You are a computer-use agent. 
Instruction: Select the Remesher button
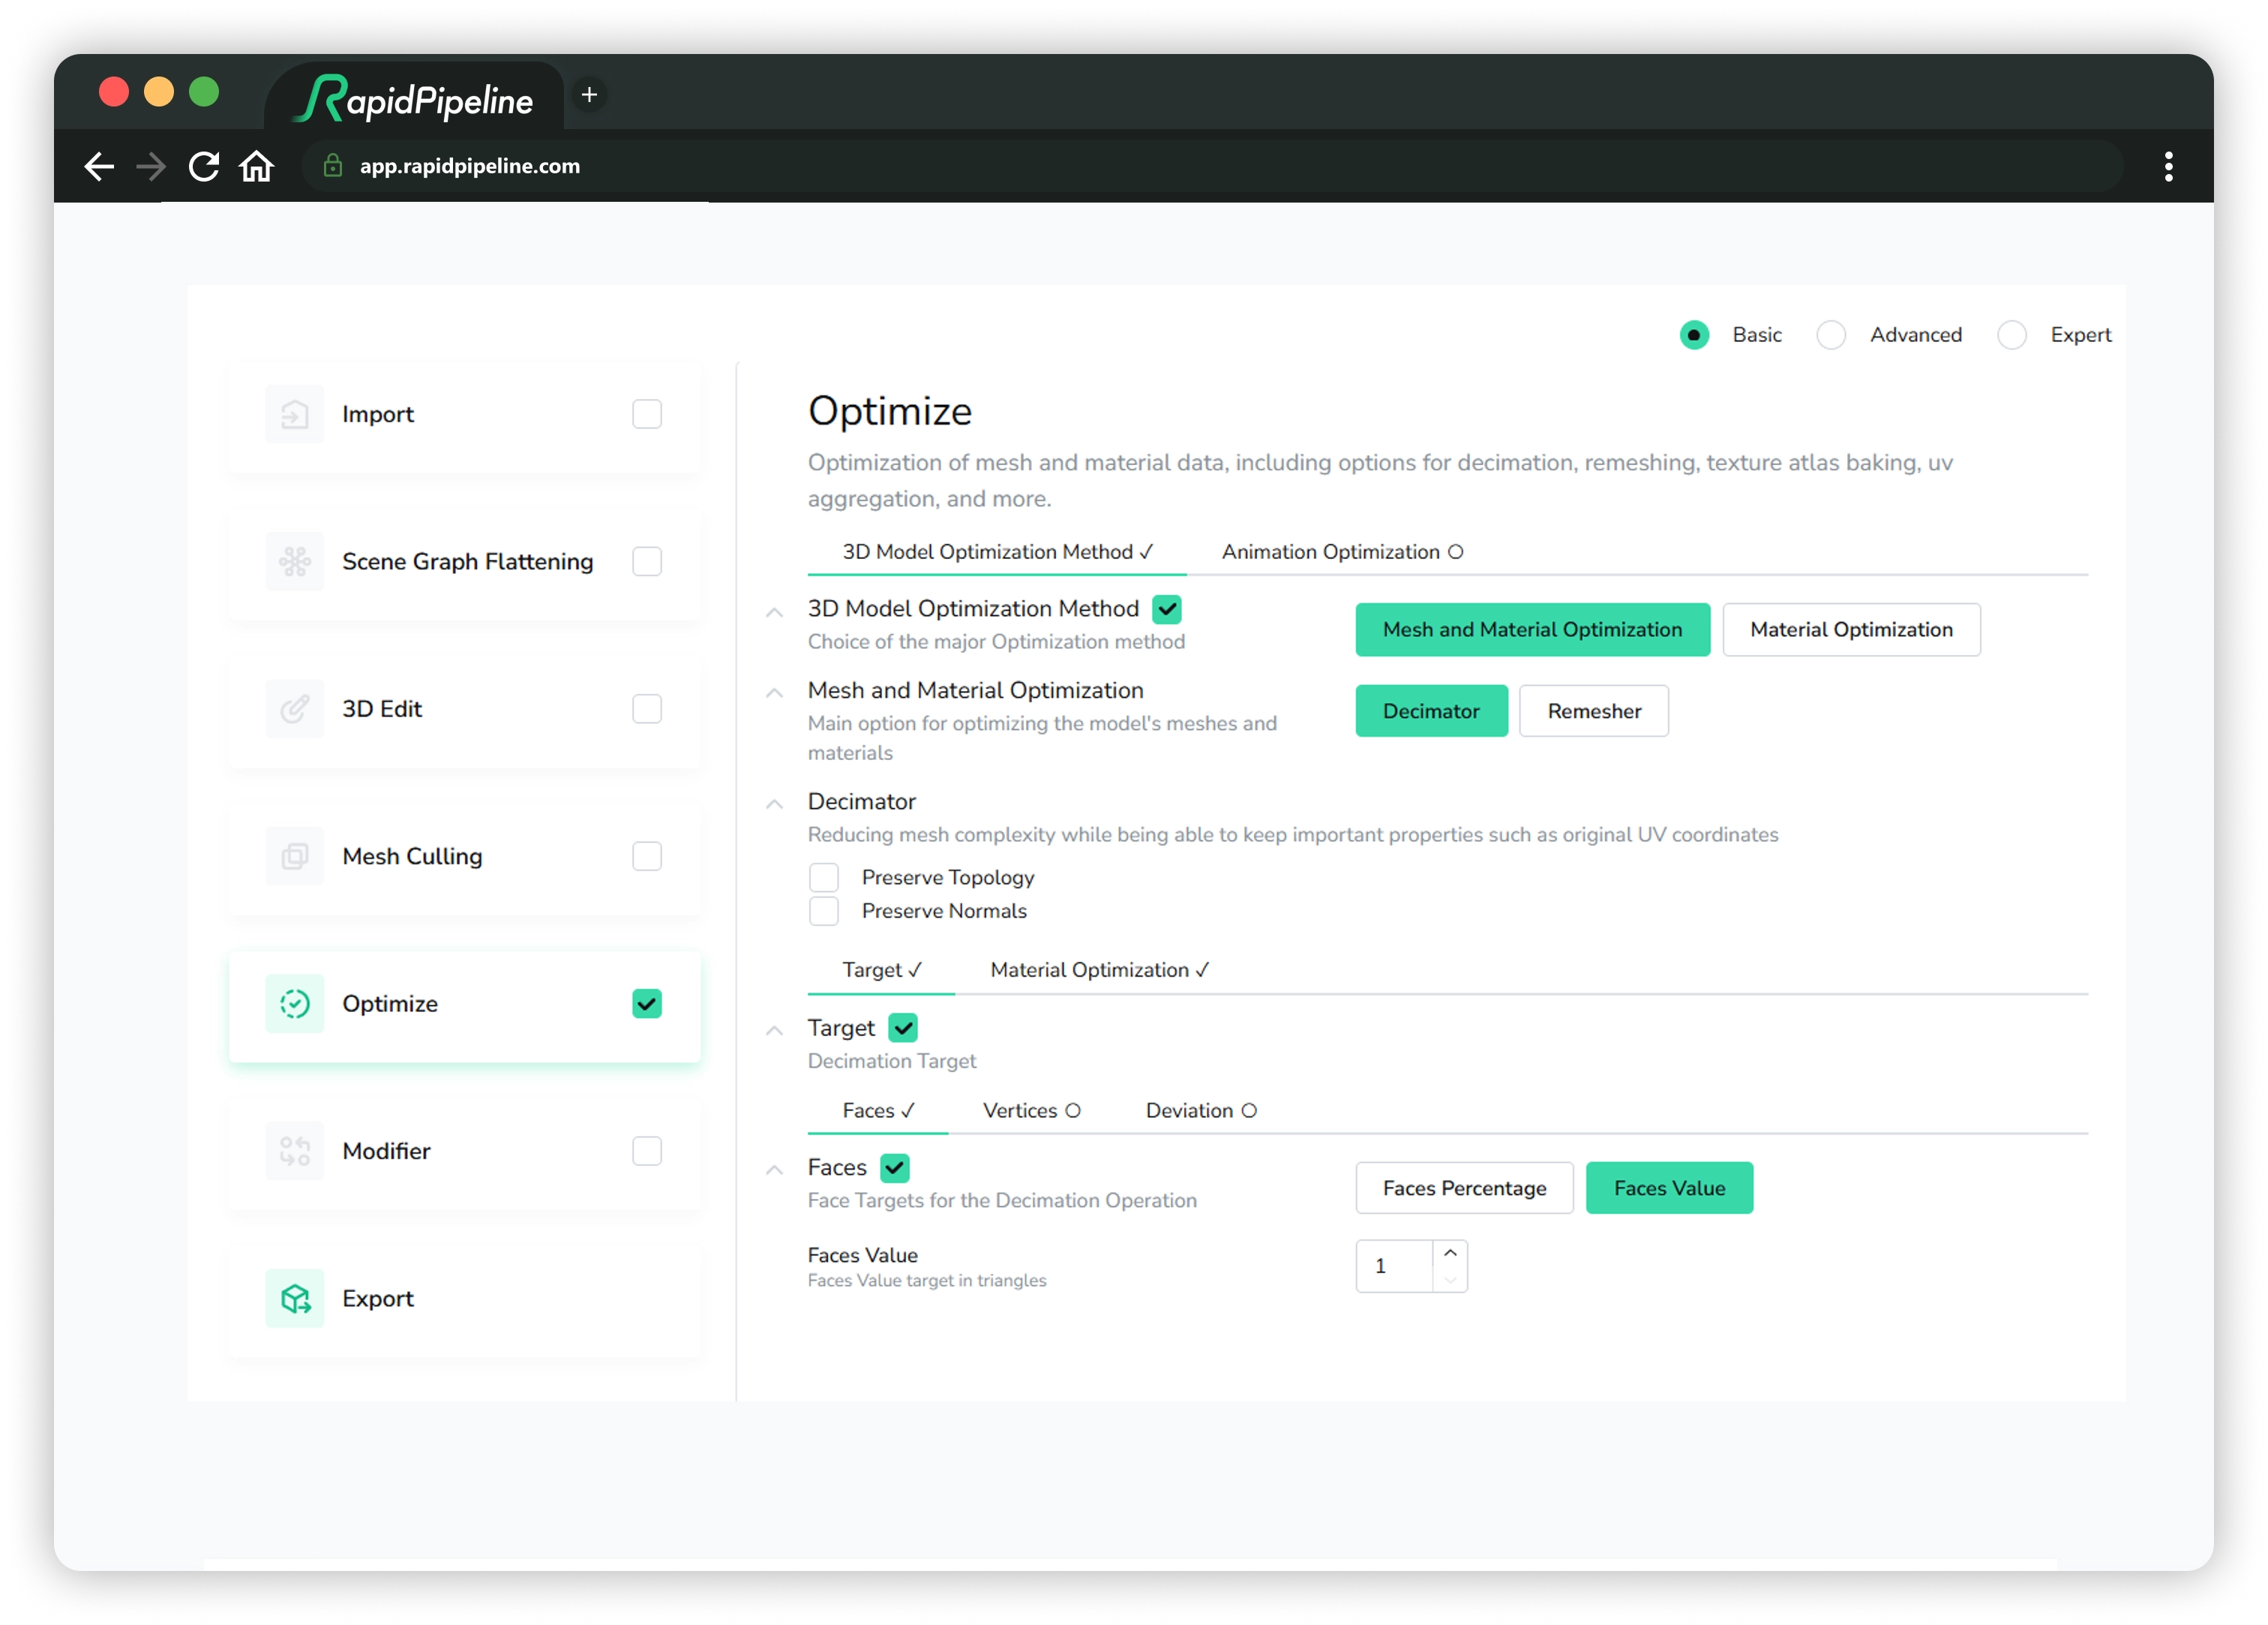[x=1594, y=711]
